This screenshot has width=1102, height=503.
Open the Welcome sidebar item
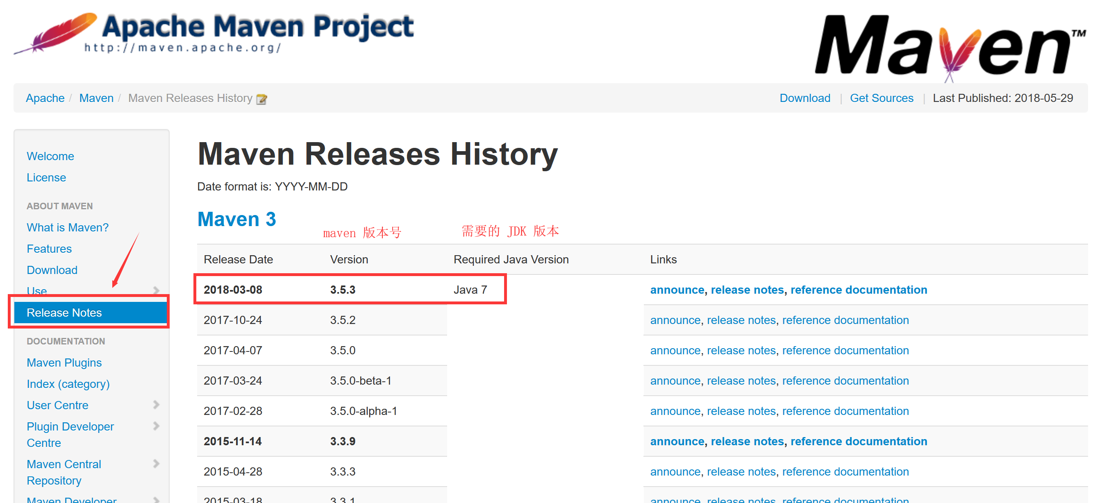click(50, 156)
